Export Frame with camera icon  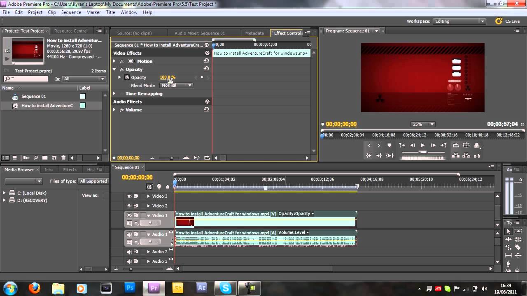(x=477, y=156)
